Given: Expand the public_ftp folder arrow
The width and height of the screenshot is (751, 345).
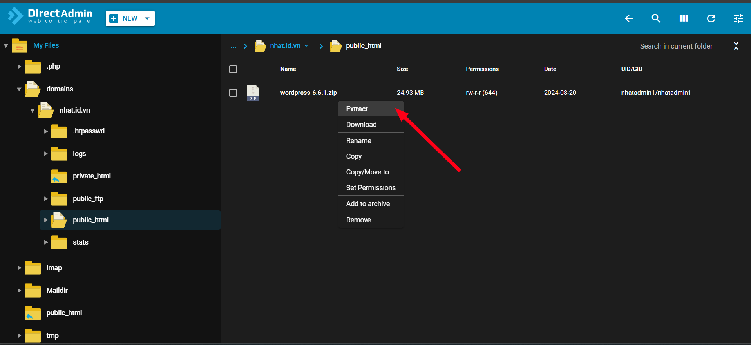Looking at the screenshot, I should (x=46, y=199).
